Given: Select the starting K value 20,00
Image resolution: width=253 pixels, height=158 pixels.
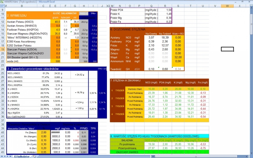Looking at the screenshot, I should 178,89.
